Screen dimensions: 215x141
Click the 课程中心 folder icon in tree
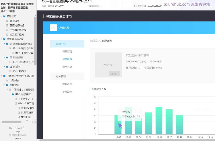click(7, 85)
